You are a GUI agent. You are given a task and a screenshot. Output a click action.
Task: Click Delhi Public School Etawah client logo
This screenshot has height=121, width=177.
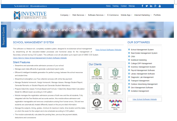pos(115,74)
